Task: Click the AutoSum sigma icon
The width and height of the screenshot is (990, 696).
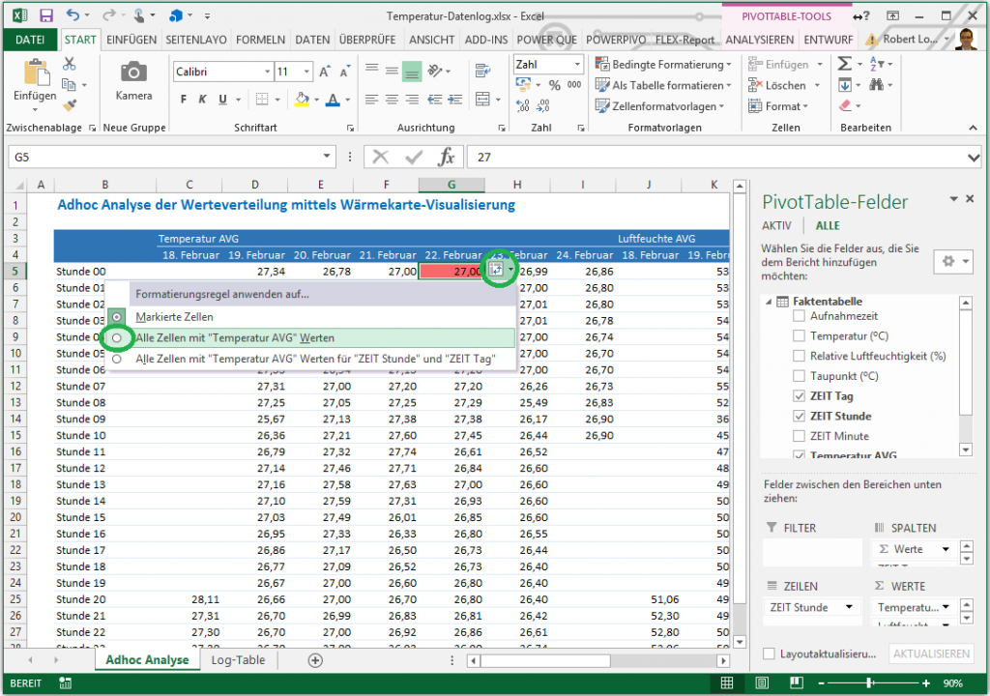Action: (x=844, y=64)
